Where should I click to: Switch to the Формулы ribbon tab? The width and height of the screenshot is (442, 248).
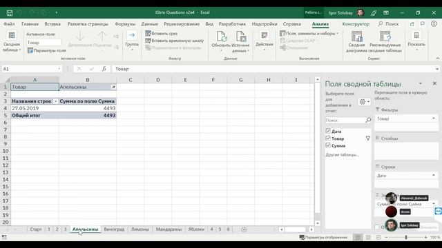[x=125, y=24]
